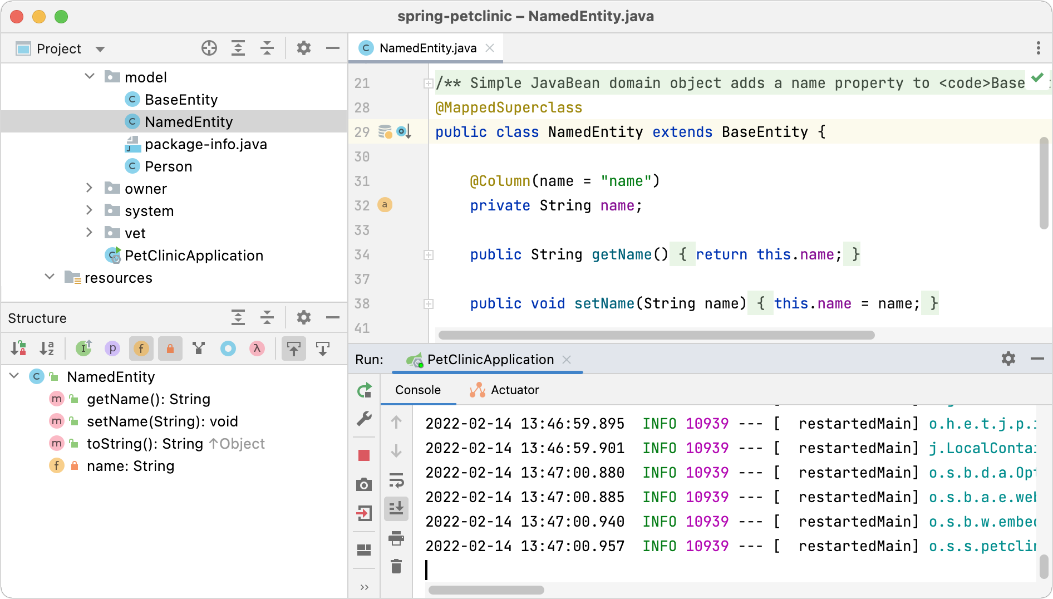This screenshot has width=1053, height=599.
Task: Collapse the resources folder
Action: point(50,277)
